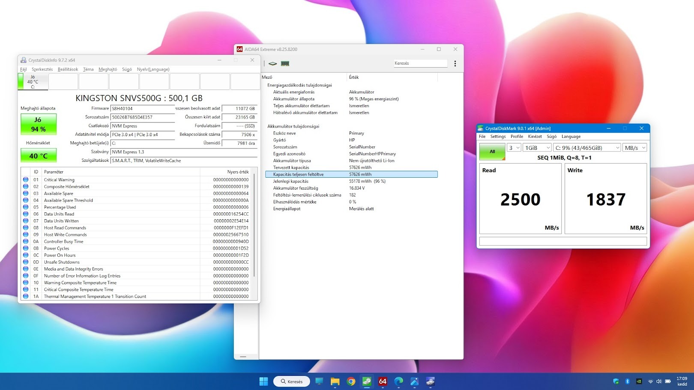
Task: Open the Profile menu in CrystalDiskMark
Action: 517,137
